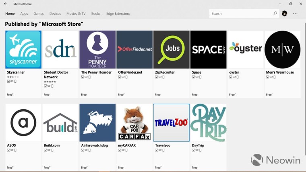Click the Airfarewatchdog title
The image size is (306, 172).
click(95, 145)
